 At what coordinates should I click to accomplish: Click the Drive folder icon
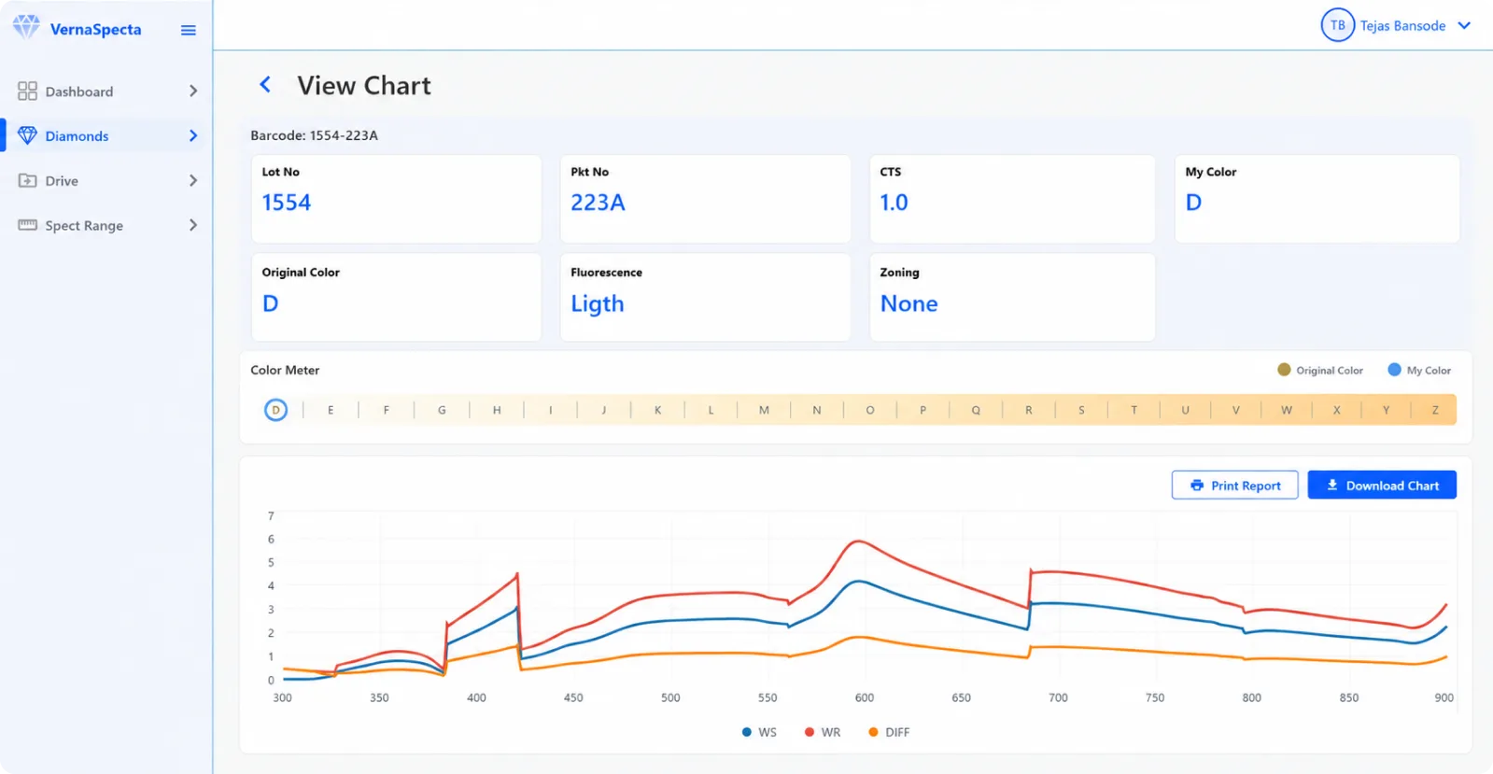[27, 180]
